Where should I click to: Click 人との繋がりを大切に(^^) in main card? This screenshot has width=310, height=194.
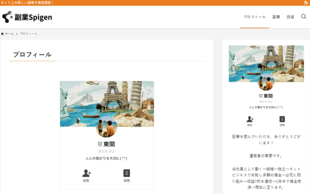tap(106, 158)
